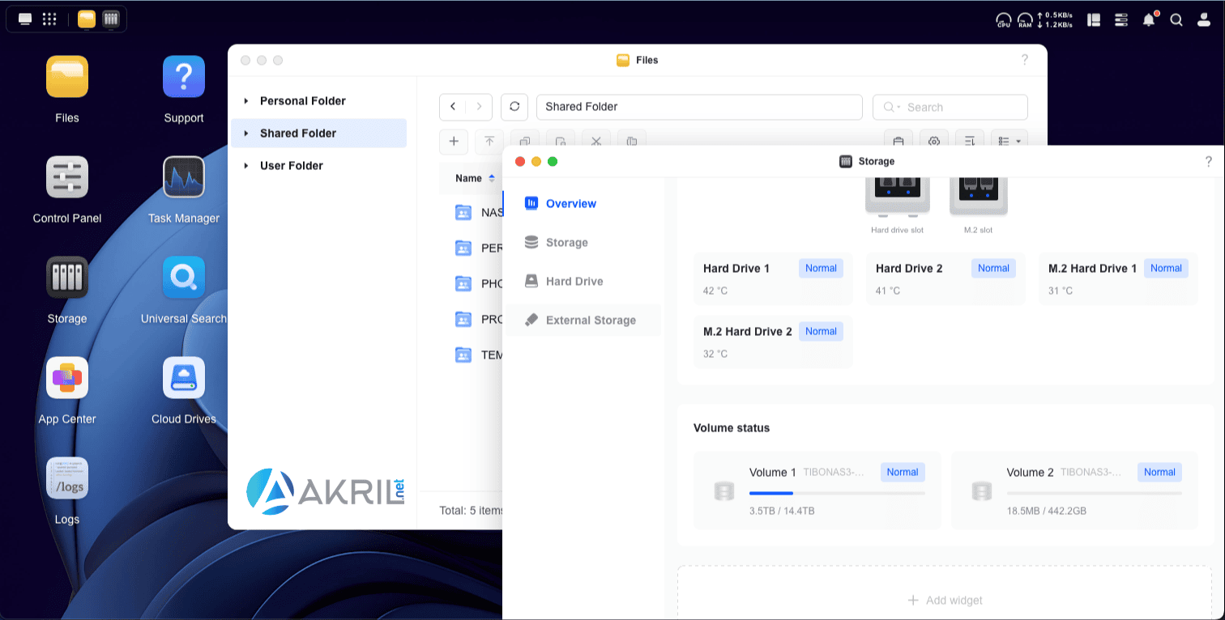Screen dimensions: 1225x620
Task: Open the Hard Drive 1 card
Action: point(773,279)
